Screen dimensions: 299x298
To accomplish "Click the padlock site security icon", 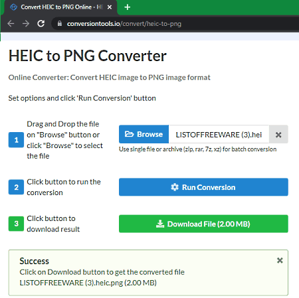I will 60,23.
